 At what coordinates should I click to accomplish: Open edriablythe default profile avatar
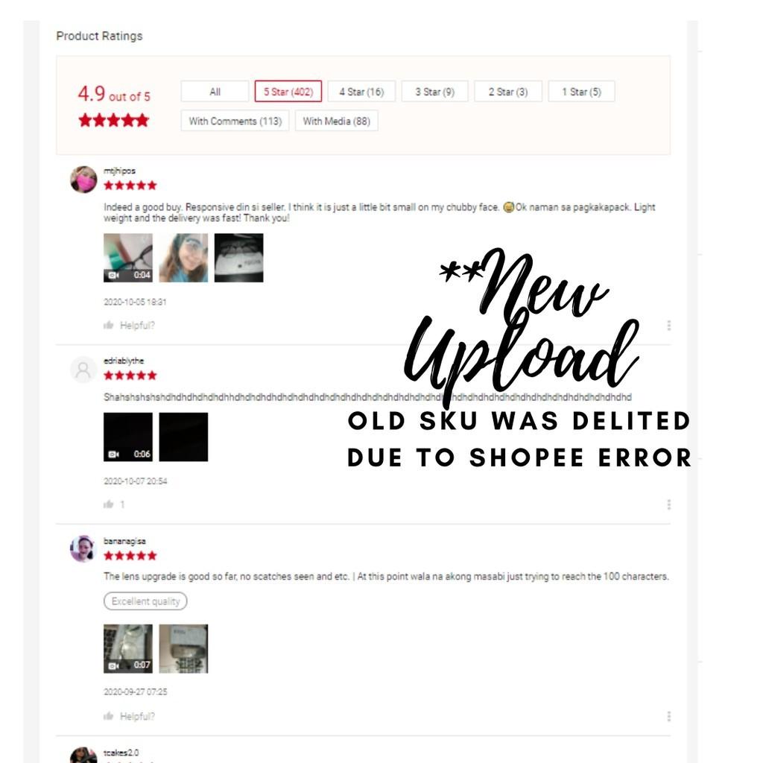(x=83, y=370)
